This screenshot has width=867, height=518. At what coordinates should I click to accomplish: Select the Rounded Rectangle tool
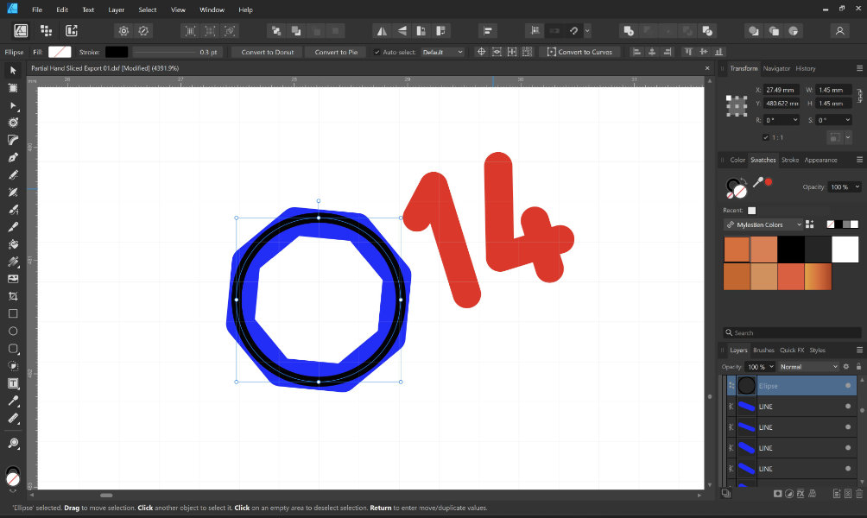(x=13, y=348)
